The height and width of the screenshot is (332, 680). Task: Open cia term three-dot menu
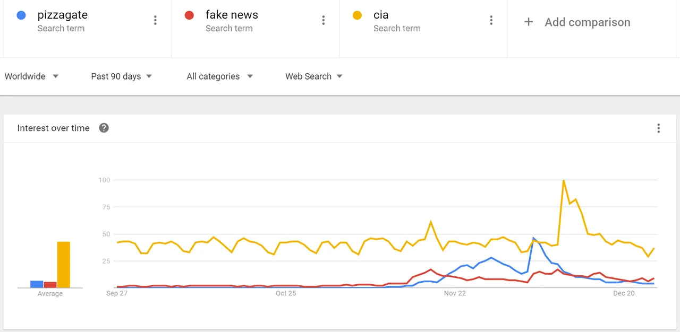coord(491,20)
